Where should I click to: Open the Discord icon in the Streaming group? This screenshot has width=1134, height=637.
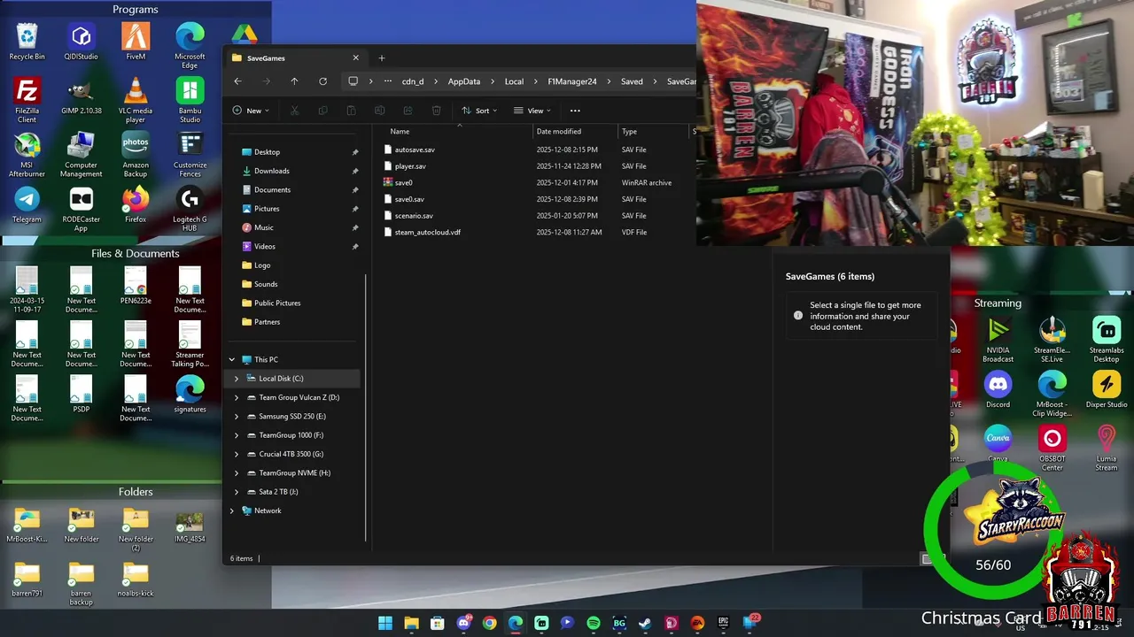click(998, 389)
